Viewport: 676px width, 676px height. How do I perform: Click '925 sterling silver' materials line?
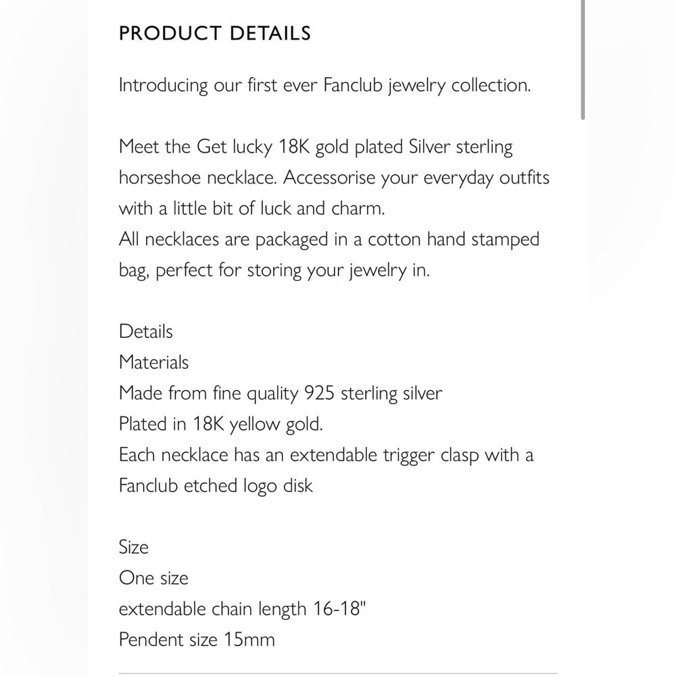click(x=281, y=393)
